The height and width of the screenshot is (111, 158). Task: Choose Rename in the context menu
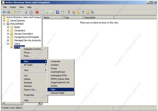point(34,83)
